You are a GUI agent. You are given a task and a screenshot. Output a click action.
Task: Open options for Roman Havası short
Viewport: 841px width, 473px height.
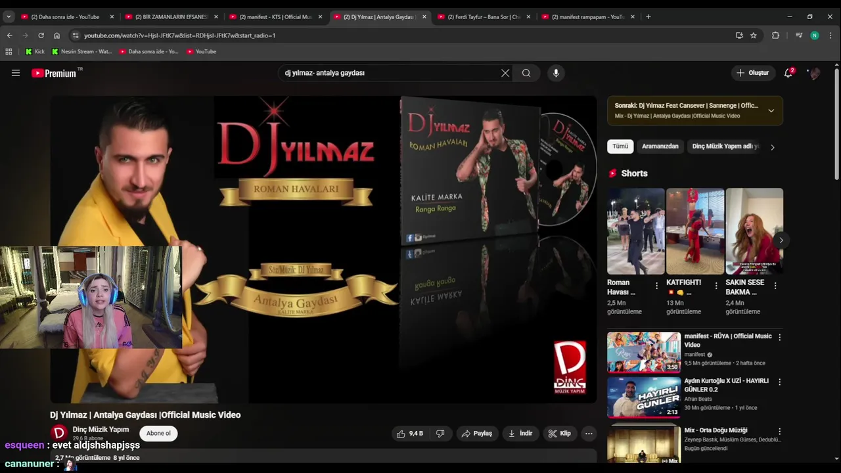click(x=656, y=286)
